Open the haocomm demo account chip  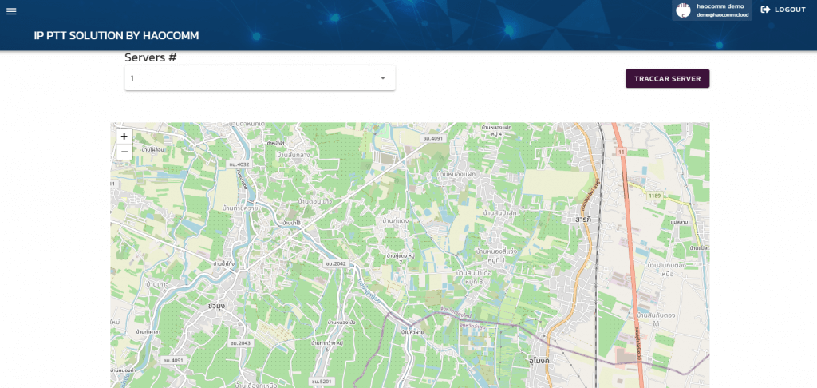coord(712,10)
